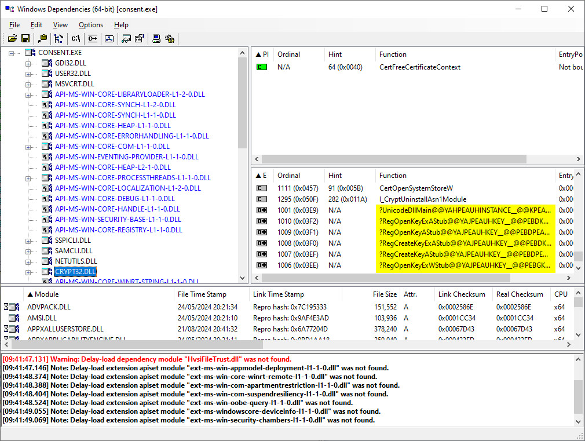
Task: Click the log pane scrollbar down arrow
Action: (578, 421)
